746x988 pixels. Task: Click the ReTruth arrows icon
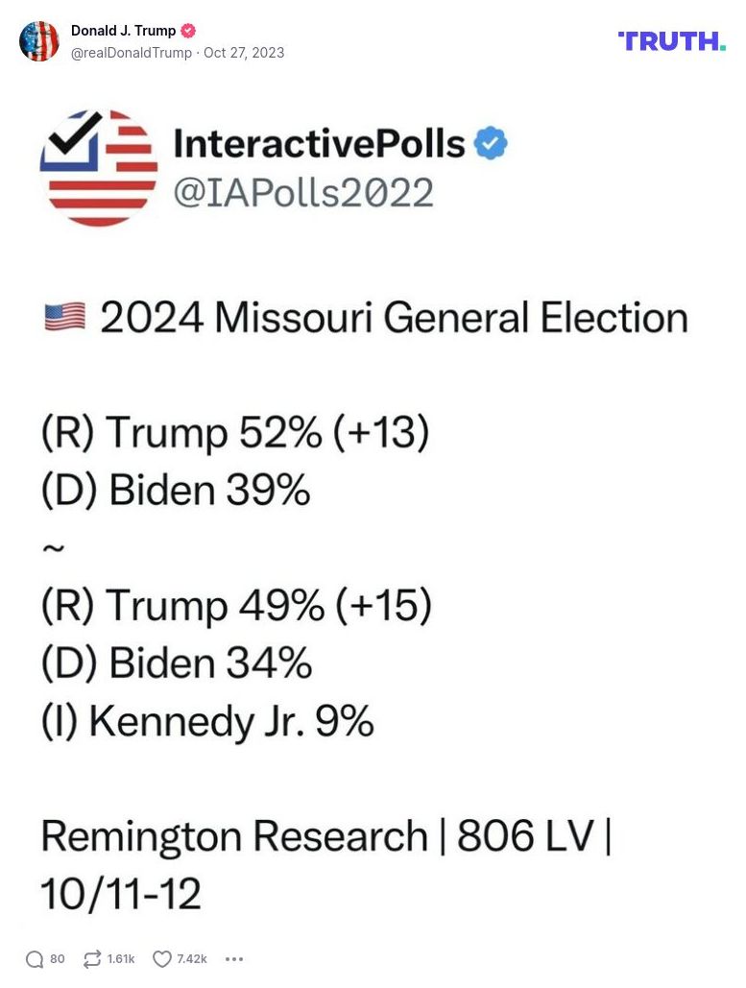point(92,959)
